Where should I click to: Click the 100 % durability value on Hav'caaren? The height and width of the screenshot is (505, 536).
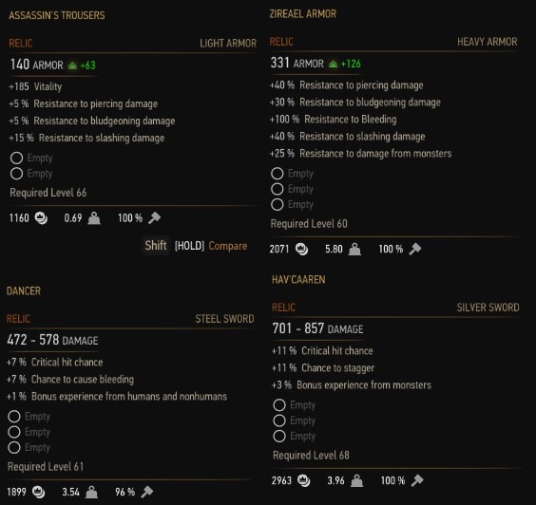pyautogui.click(x=392, y=480)
